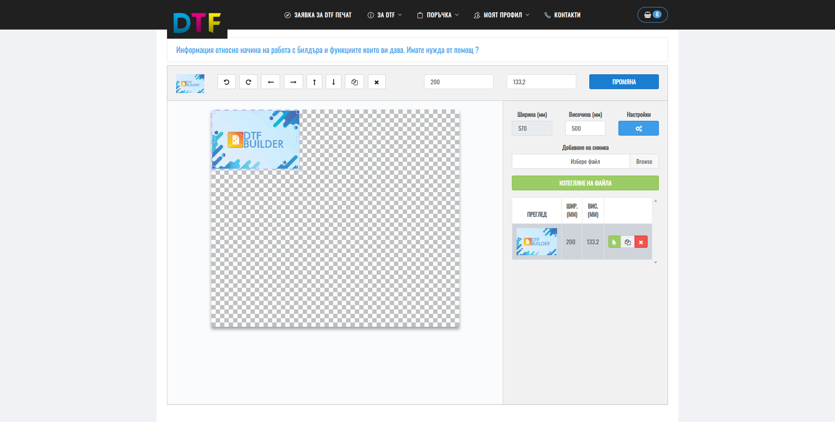Image resolution: width=835 pixels, height=422 pixels.
Task: Move image down with arrow icon
Action: (x=334, y=82)
